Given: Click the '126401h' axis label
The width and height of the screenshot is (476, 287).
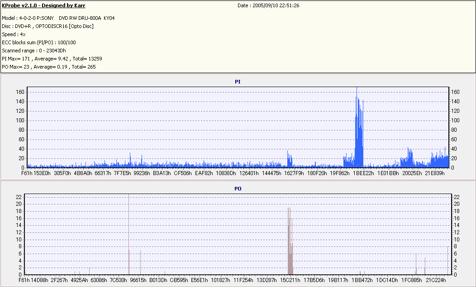Looking at the screenshot, I should pyautogui.click(x=249, y=173).
